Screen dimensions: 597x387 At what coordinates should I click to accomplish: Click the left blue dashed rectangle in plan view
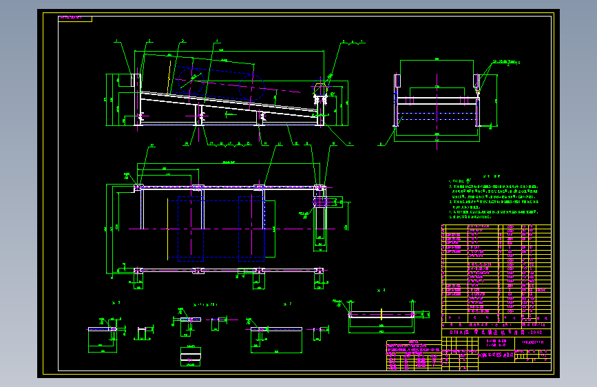(190, 229)
